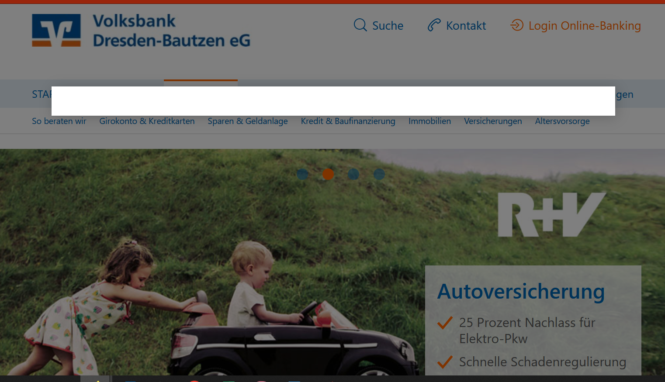
Task: Open Kredit & Baufinanzierung section
Action: pos(348,121)
